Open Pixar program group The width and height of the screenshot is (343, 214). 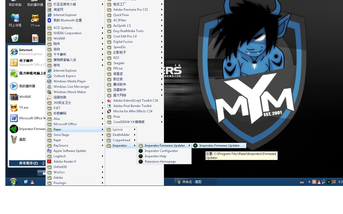click(x=135, y=117)
